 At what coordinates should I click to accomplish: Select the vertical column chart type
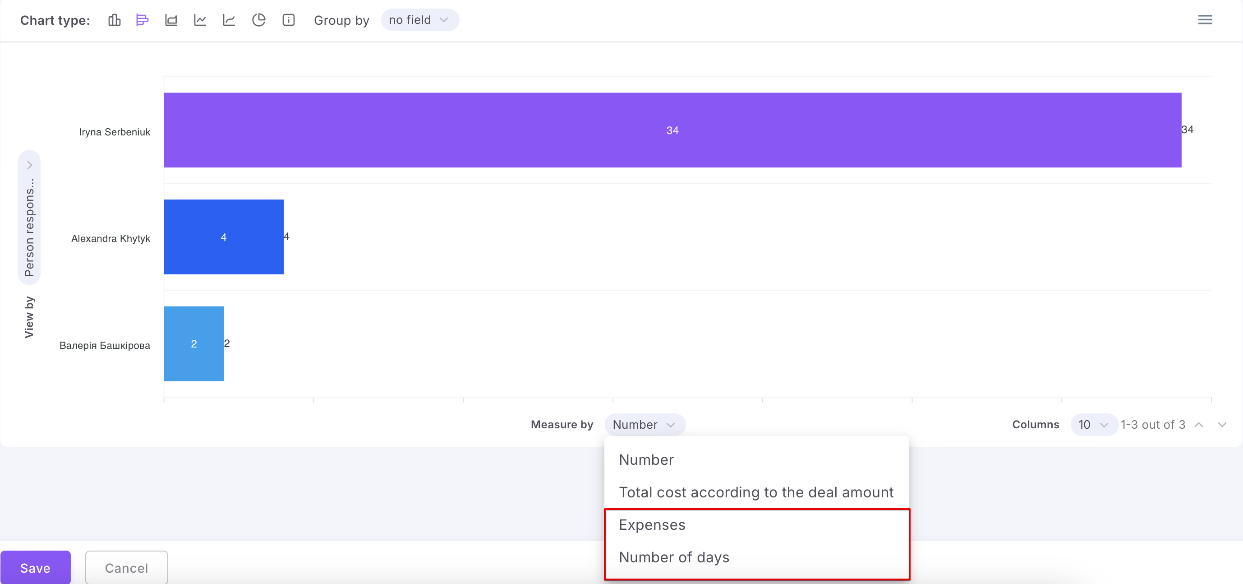click(115, 20)
